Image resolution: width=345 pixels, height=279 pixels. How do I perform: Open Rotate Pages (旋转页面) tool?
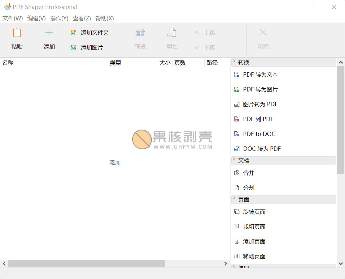point(254,212)
